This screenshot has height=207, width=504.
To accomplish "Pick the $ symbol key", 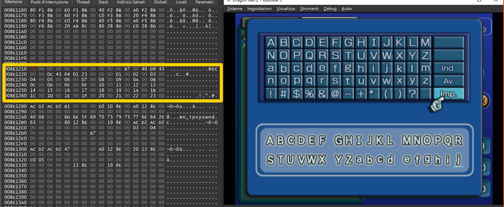I will [296, 94].
